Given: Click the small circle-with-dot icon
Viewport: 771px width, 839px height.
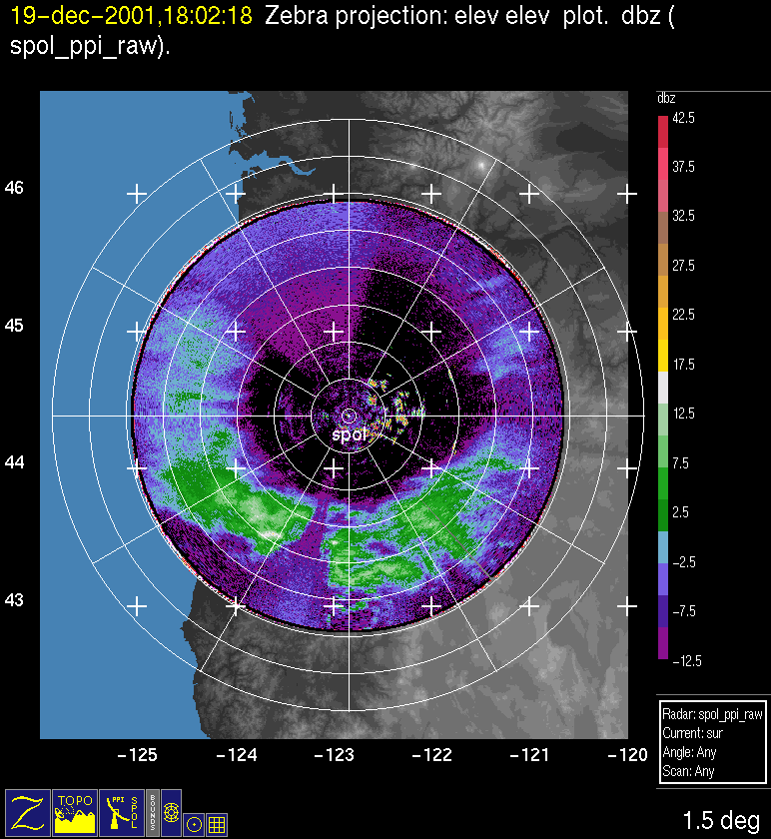Looking at the screenshot, I should click(x=195, y=824).
